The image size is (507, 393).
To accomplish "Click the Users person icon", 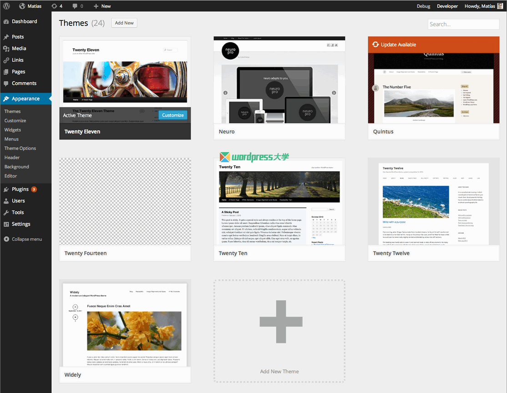I will pos(6,201).
